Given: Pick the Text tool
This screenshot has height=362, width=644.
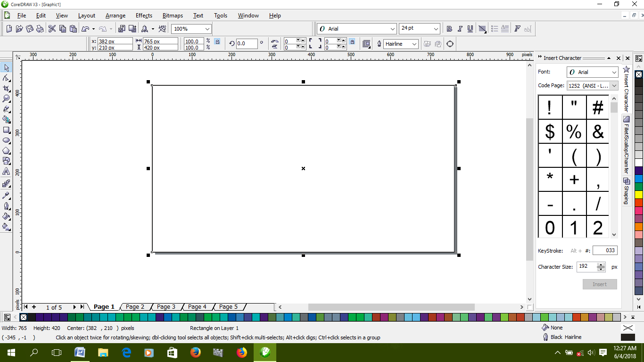Looking at the screenshot, I should pyautogui.click(x=7, y=172).
